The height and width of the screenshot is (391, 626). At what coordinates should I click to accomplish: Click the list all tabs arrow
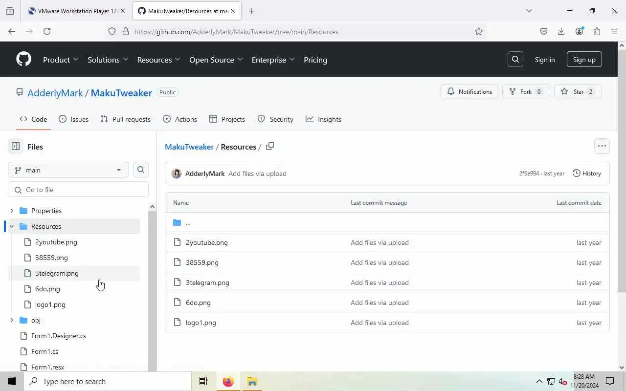(529, 11)
